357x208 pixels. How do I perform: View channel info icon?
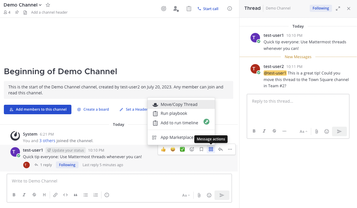(x=230, y=9)
